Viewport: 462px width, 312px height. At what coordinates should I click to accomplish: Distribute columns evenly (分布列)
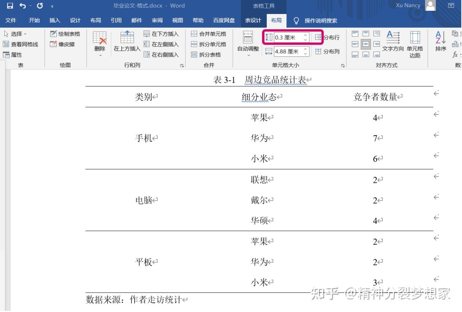328,51
